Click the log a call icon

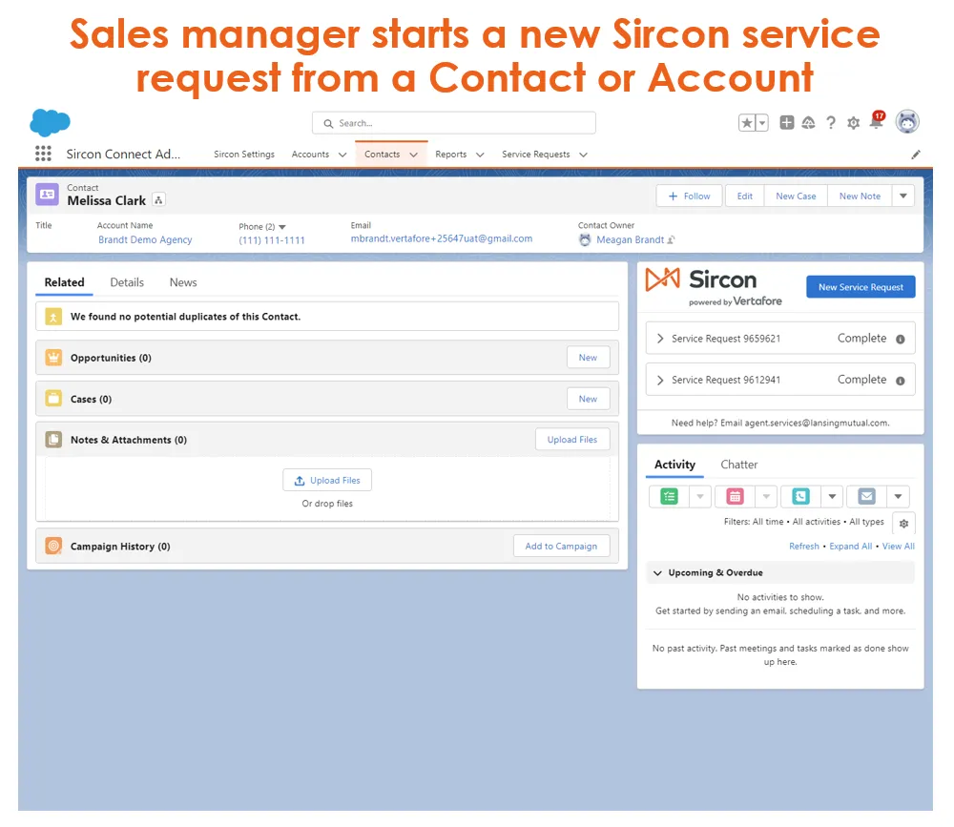(800, 497)
